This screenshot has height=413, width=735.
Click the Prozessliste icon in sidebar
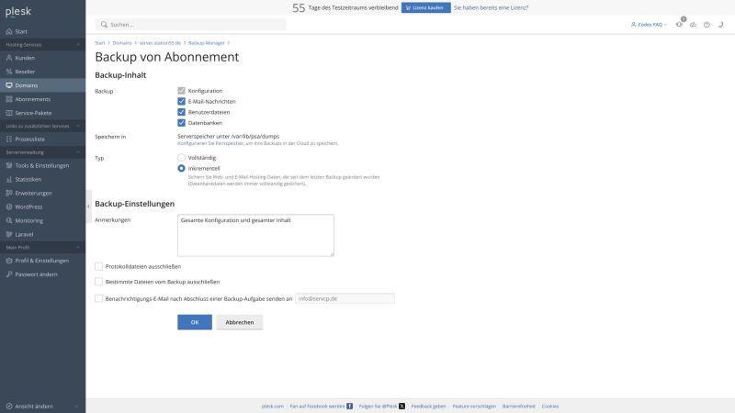click(x=9, y=140)
